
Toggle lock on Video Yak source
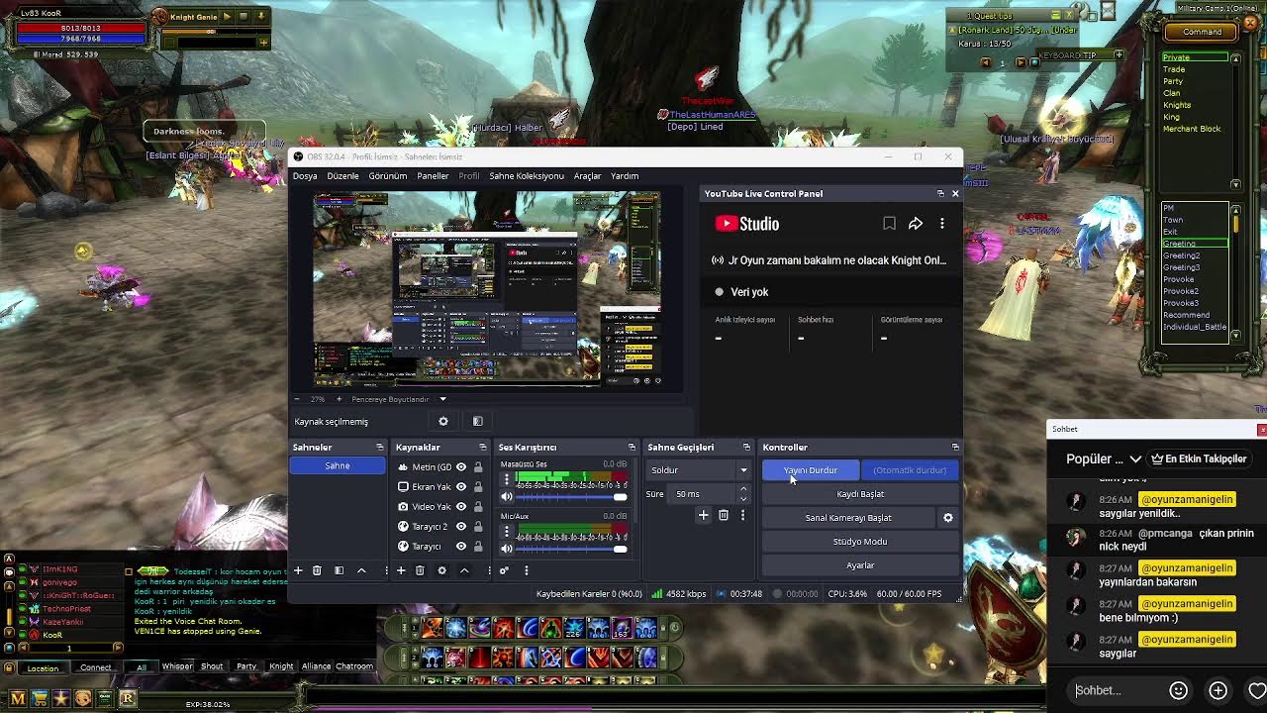coord(478,507)
